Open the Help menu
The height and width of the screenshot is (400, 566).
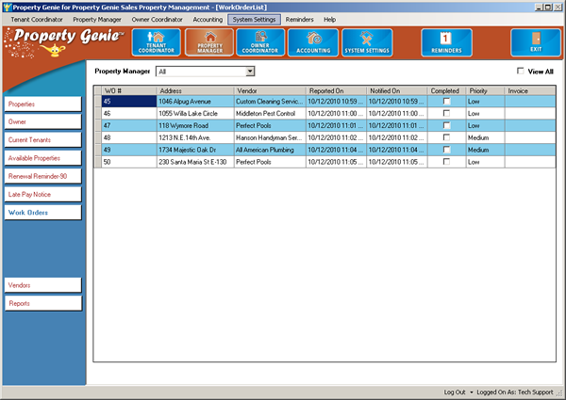(x=329, y=20)
